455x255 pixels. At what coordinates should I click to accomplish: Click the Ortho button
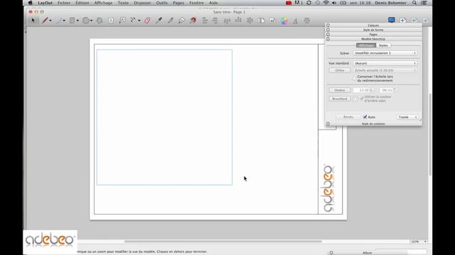pyautogui.click(x=340, y=70)
